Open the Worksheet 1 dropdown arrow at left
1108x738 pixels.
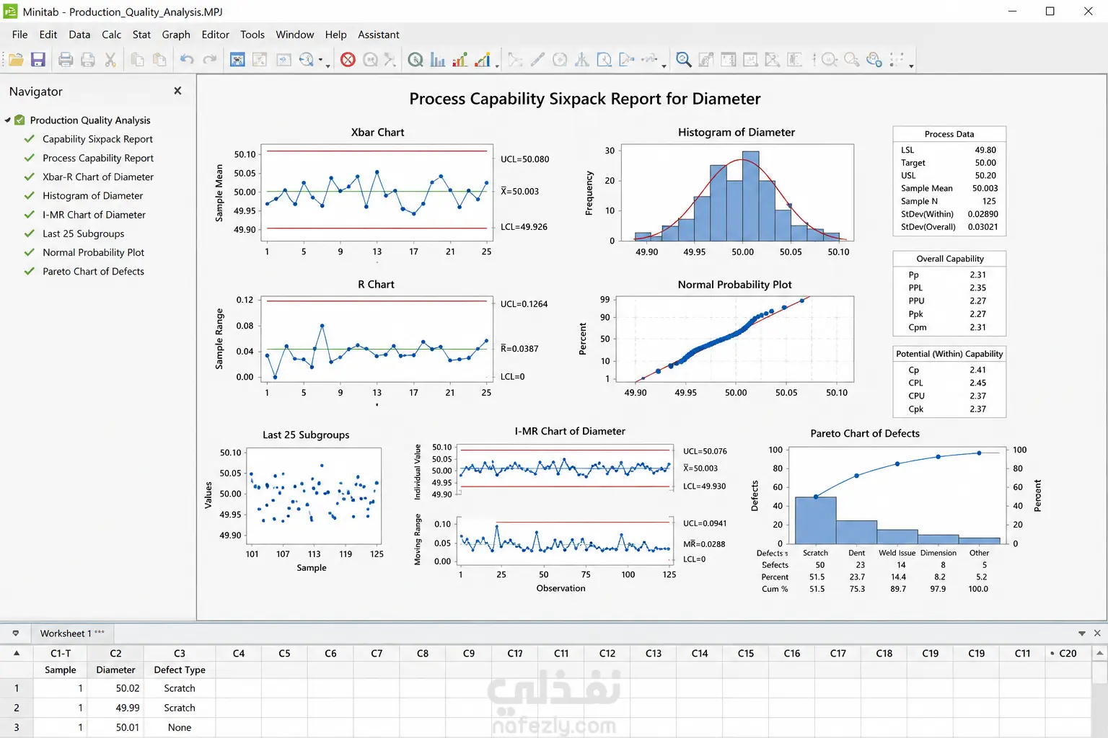(x=15, y=633)
